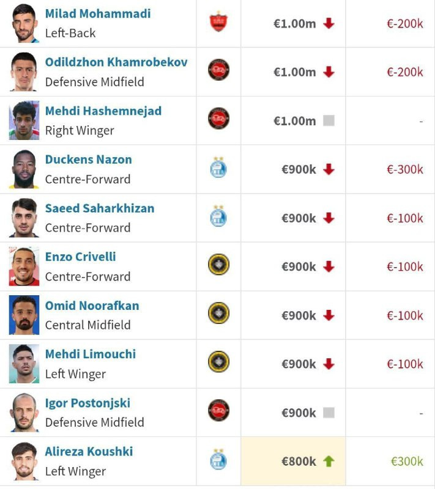Select the highlighted €800k market value cell
The height and width of the screenshot is (489, 435).
pyautogui.click(x=293, y=461)
